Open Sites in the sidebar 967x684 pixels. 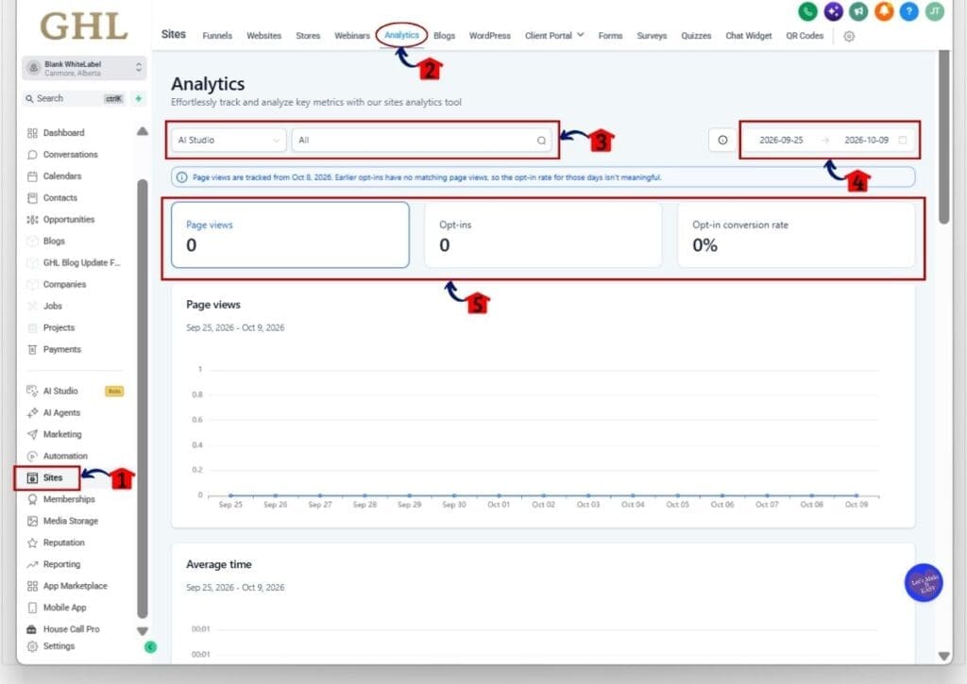click(53, 478)
